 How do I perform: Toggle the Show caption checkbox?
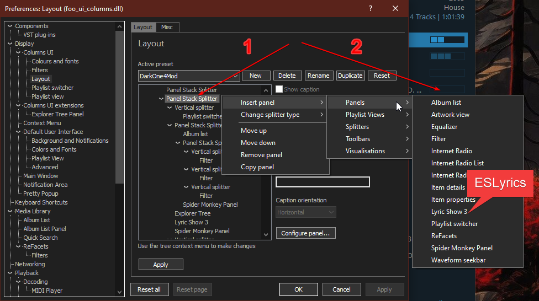[x=279, y=89]
